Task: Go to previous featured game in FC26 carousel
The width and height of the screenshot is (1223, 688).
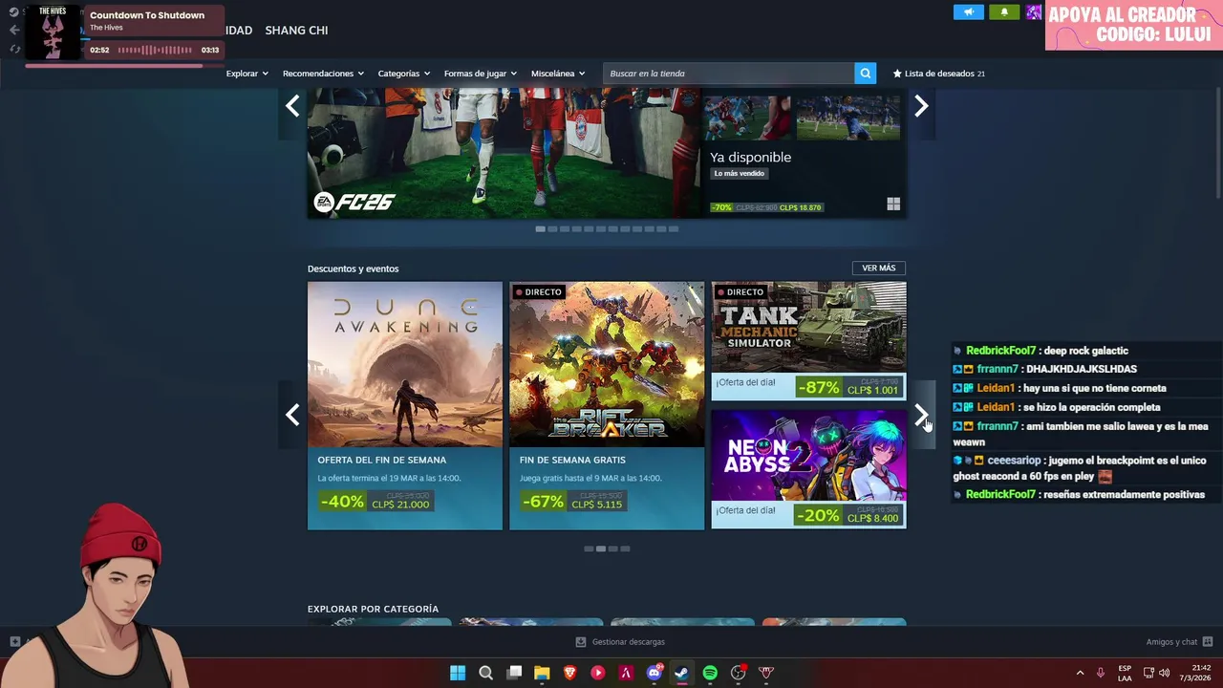Action: click(x=292, y=106)
